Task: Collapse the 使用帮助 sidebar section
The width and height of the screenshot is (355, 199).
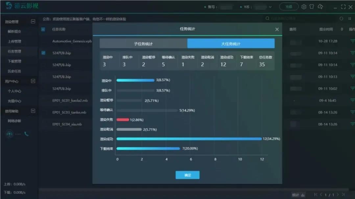Action: (x=33, y=111)
